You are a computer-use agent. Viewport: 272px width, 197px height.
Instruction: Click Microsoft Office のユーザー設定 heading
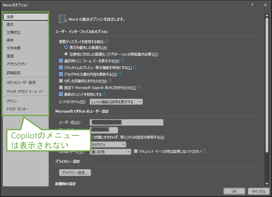(82, 111)
